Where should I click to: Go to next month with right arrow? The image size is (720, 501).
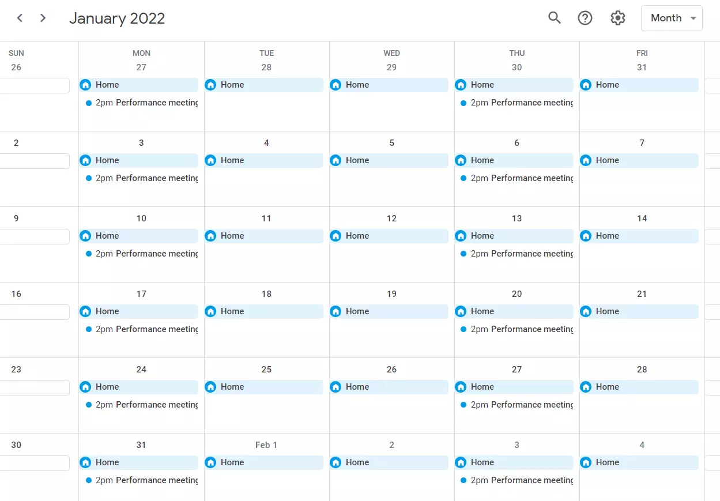coord(43,18)
